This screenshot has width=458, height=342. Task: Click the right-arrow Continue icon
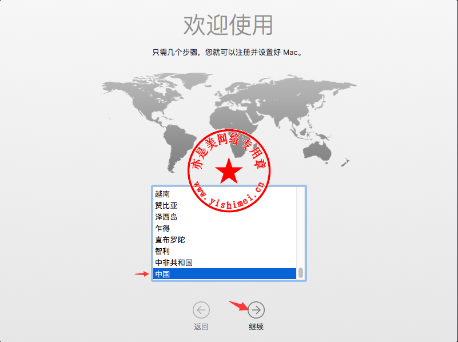click(x=256, y=310)
